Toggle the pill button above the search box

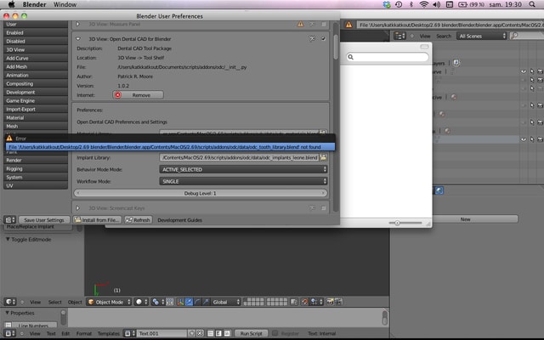[424, 47]
